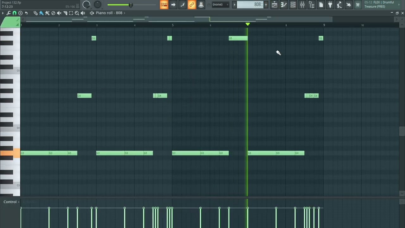This screenshot has height=228, width=405.
Task: Toggle the step editing arrow button
Action: pos(173,4)
